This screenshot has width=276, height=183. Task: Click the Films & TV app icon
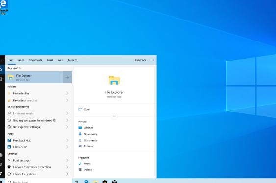point(9,147)
